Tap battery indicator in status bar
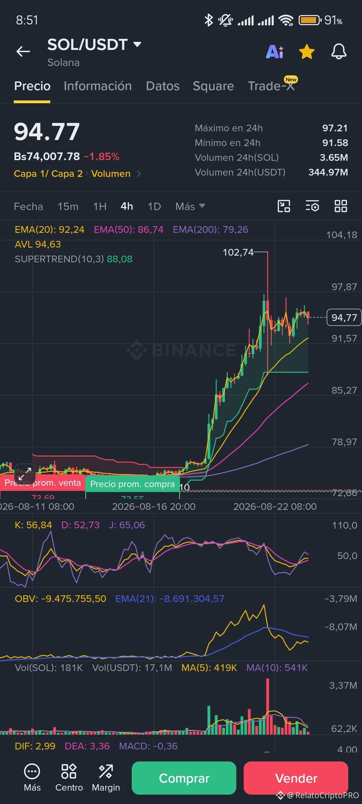The width and height of the screenshot is (362, 804). tap(310, 20)
